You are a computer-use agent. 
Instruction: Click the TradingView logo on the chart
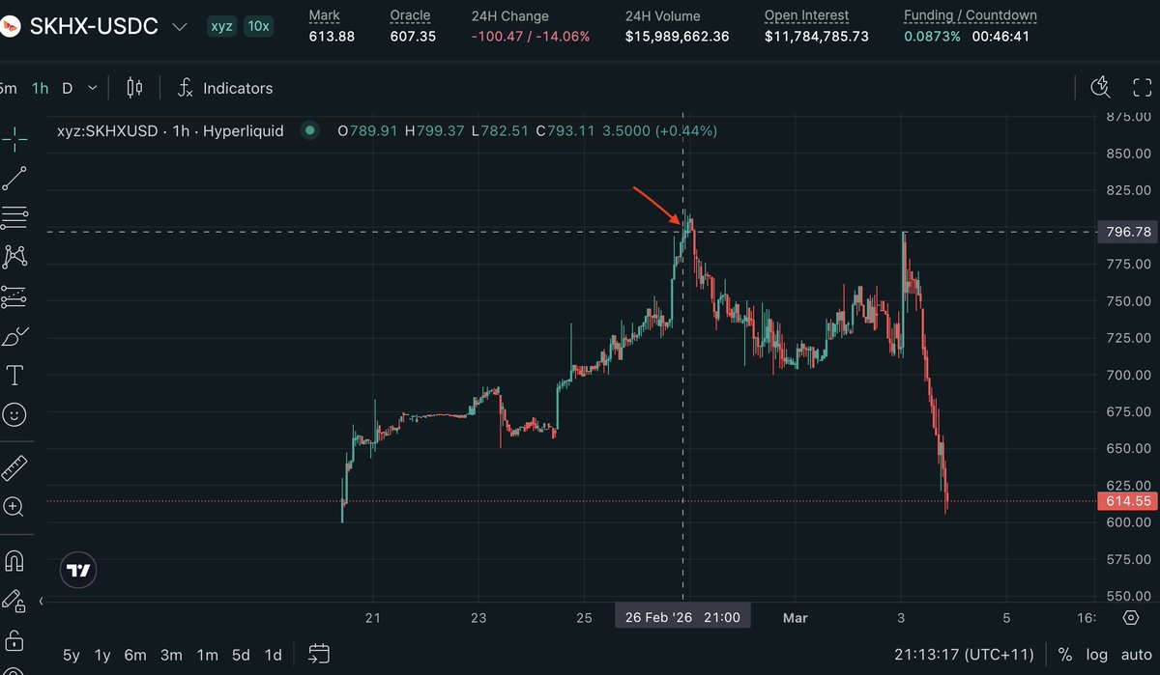(78, 570)
